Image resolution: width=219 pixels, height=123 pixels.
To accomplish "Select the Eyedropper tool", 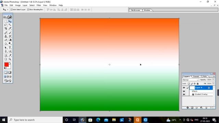I will [x=10, y=55].
